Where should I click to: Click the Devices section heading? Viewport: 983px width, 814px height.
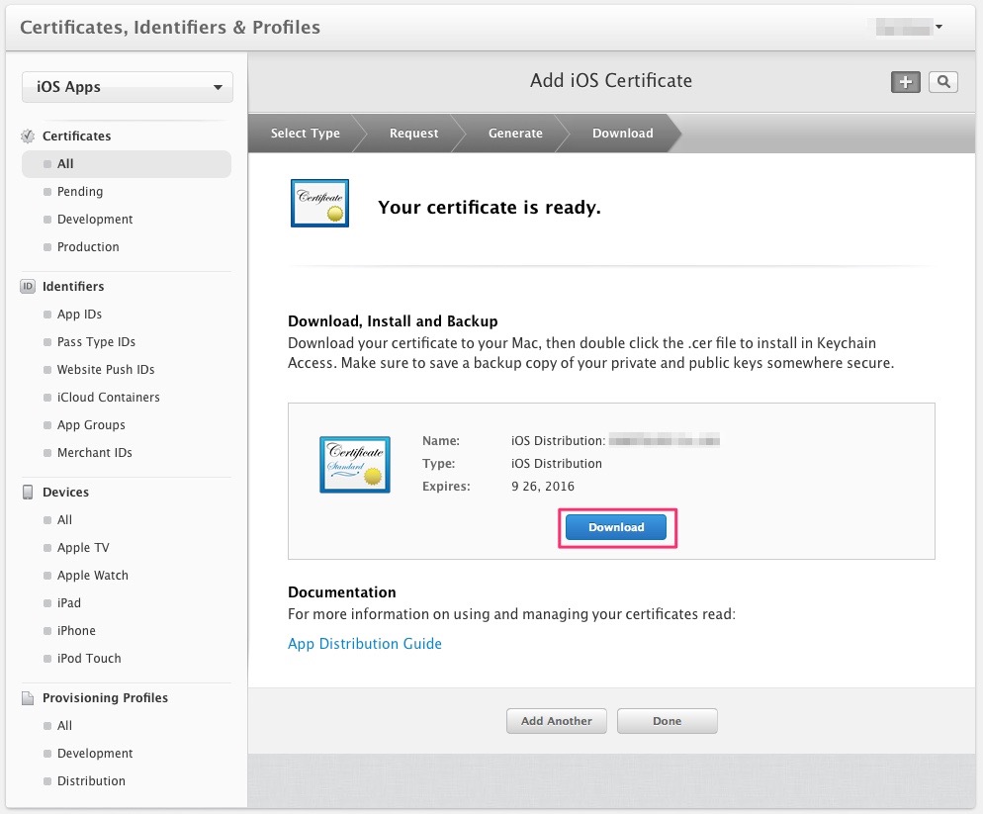[66, 493]
